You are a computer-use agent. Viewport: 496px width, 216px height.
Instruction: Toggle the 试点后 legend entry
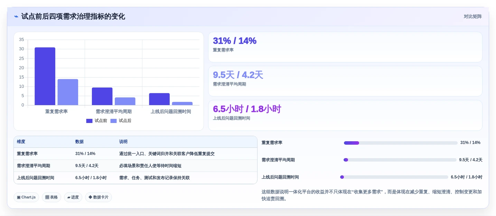121,121
